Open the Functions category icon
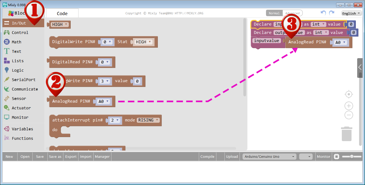 (x=7, y=138)
